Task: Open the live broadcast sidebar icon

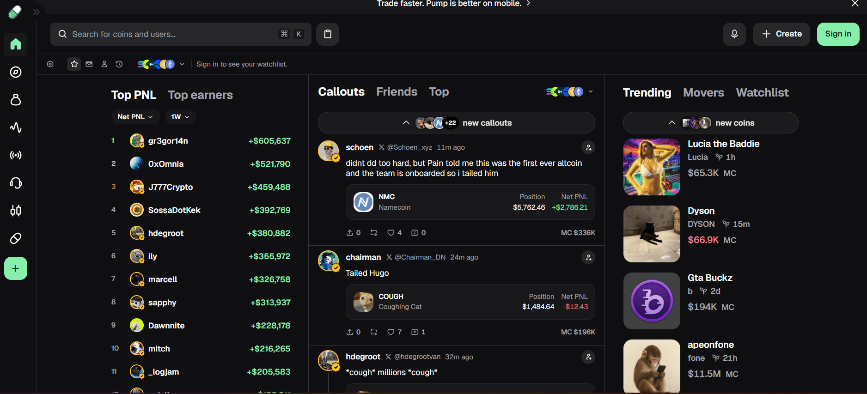Action: coord(16,155)
